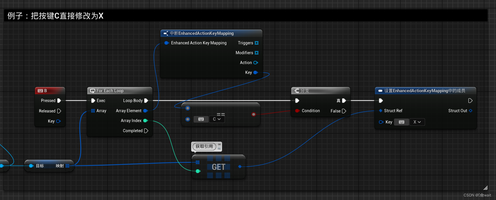Click the comment box corner handle
The width and height of the screenshot is (496, 200).
click(x=486, y=188)
